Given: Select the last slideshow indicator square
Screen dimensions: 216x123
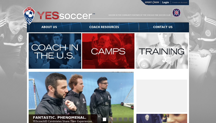Looking at the screenshot, I should pyautogui.click(x=131, y=119).
